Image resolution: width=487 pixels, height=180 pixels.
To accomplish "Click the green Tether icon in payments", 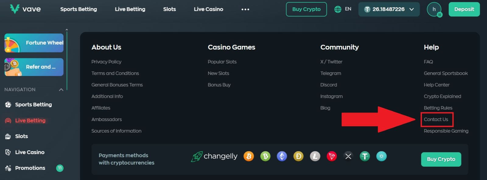I will (x=365, y=156).
